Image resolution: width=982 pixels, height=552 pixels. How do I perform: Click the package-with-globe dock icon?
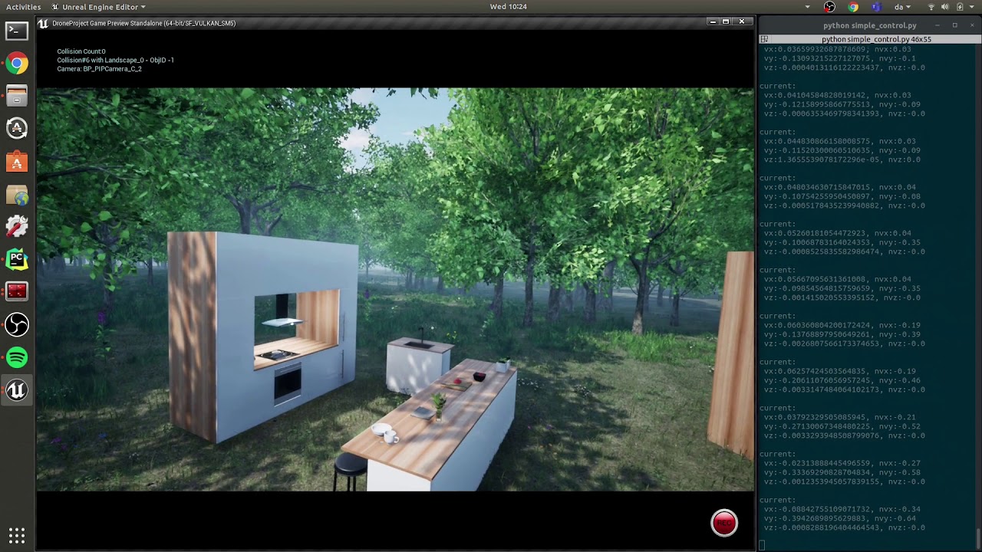[17, 195]
